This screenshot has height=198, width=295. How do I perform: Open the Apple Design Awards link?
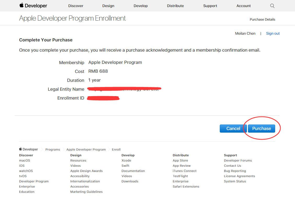pyautogui.click(x=86, y=171)
